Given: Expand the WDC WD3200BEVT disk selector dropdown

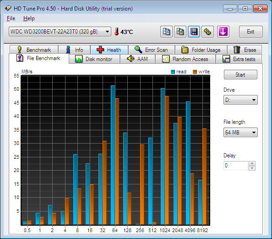Looking at the screenshot, I should [x=60, y=32].
